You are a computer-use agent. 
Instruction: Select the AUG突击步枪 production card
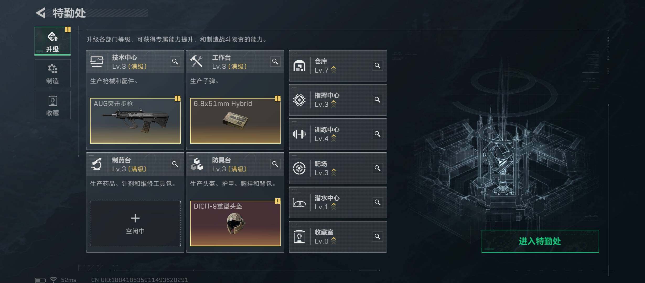(x=135, y=121)
